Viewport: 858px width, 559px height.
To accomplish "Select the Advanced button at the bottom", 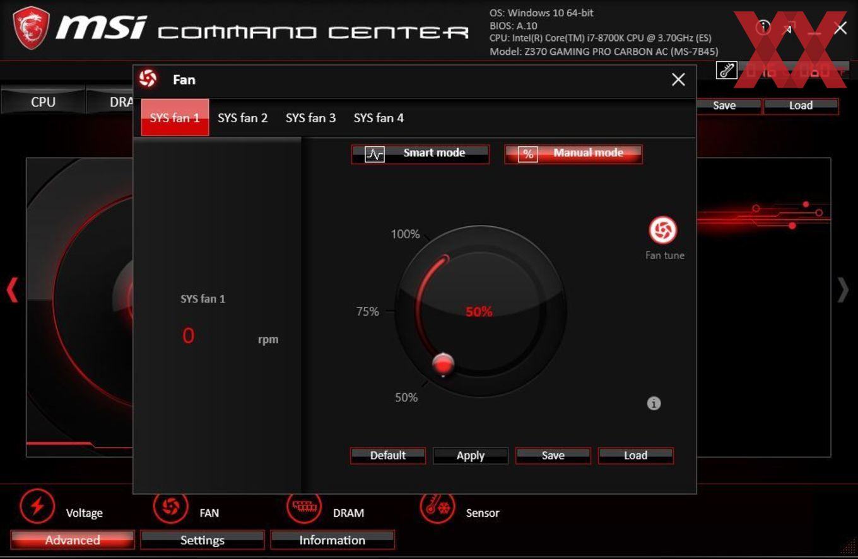I will pyautogui.click(x=73, y=540).
